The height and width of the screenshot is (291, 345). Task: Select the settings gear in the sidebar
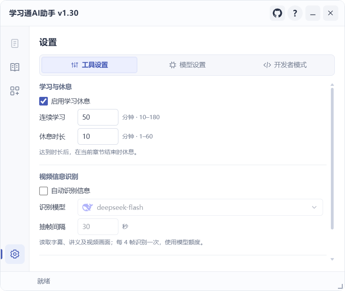pyautogui.click(x=15, y=254)
